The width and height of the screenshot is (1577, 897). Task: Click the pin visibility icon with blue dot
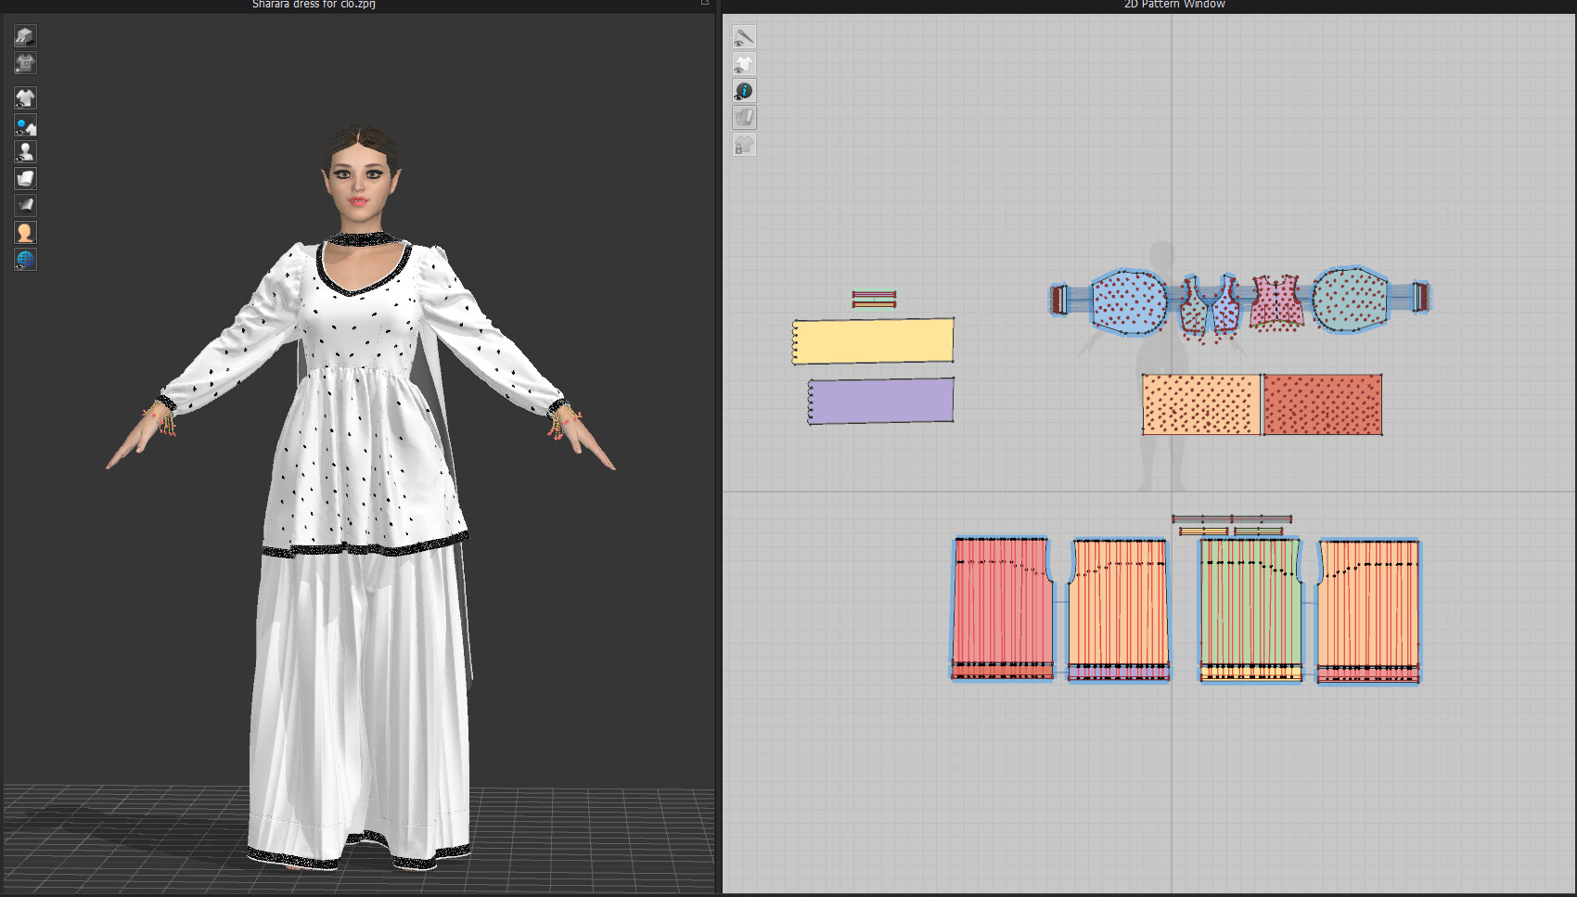point(25,126)
